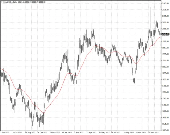Click the 14 Oct 2022 date label
This screenshot has width=170, height=135.
[42, 133]
